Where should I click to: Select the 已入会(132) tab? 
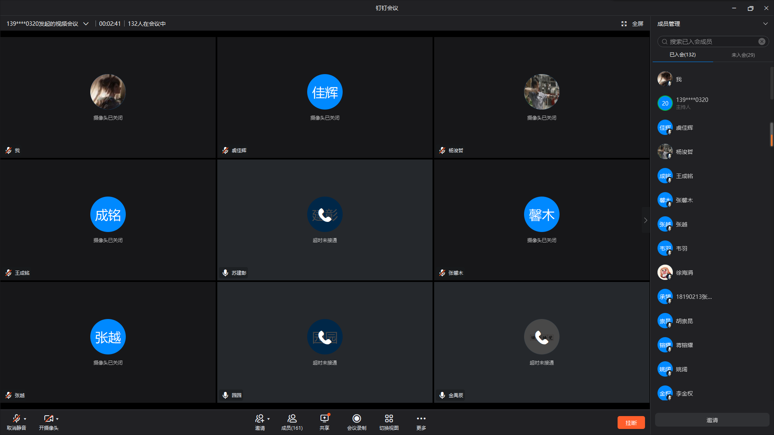[x=682, y=55]
